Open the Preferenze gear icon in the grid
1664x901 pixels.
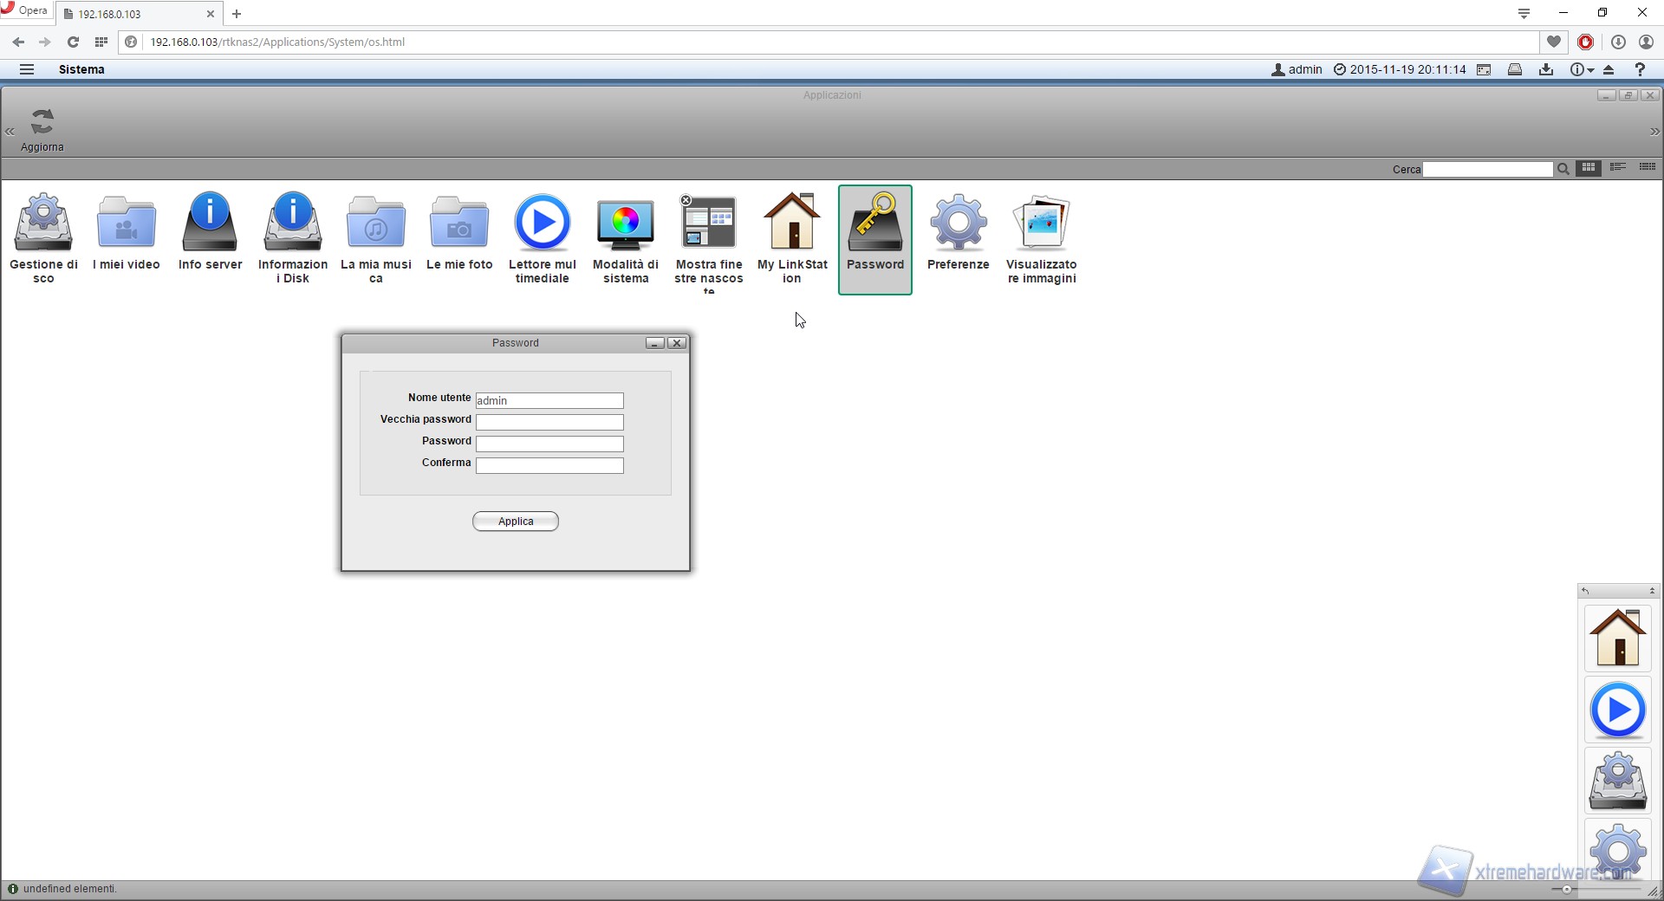(958, 224)
